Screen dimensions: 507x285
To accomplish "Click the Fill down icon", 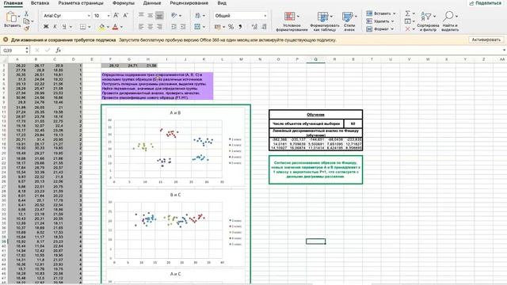I will (x=408, y=21).
